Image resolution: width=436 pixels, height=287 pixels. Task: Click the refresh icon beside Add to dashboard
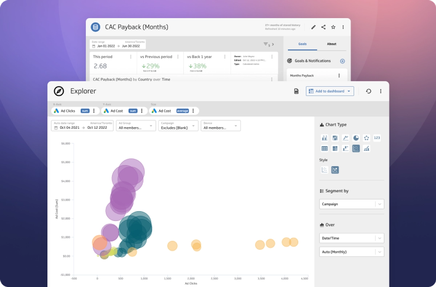tap(368, 91)
